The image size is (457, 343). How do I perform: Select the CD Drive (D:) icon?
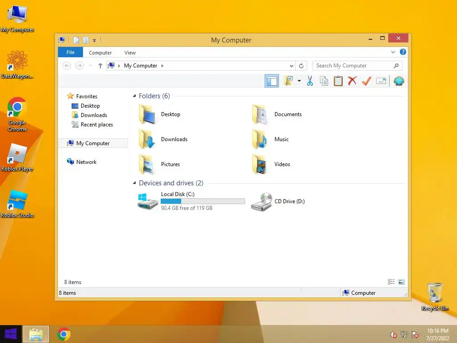click(x=262, y=201)
